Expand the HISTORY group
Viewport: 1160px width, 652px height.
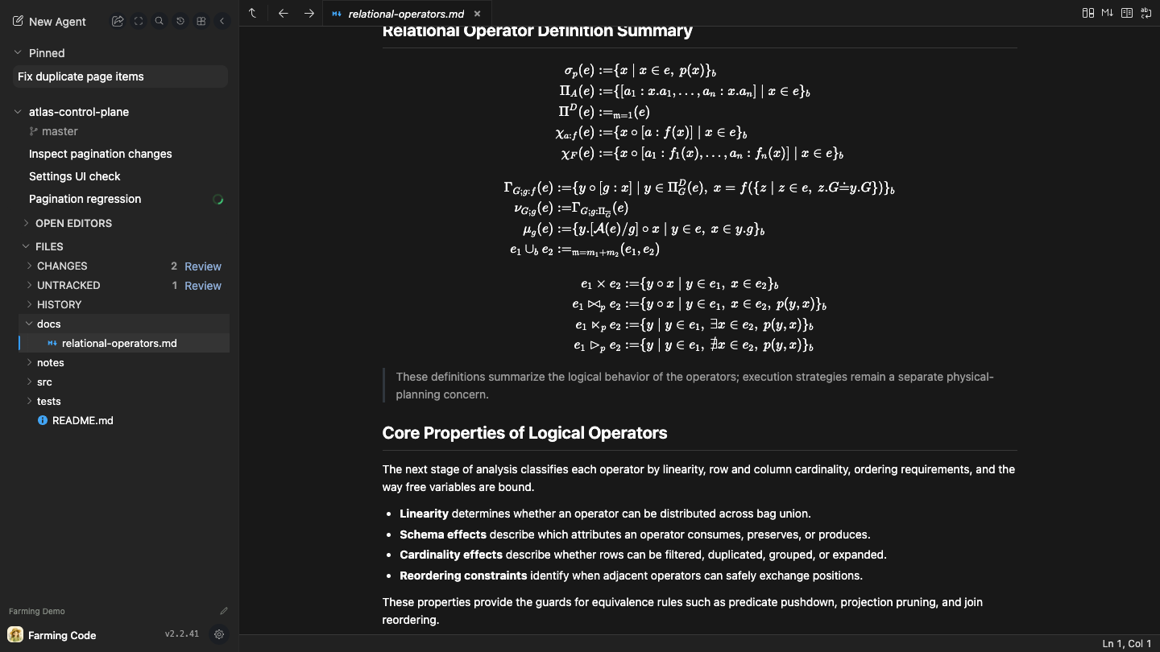point(59,304)
